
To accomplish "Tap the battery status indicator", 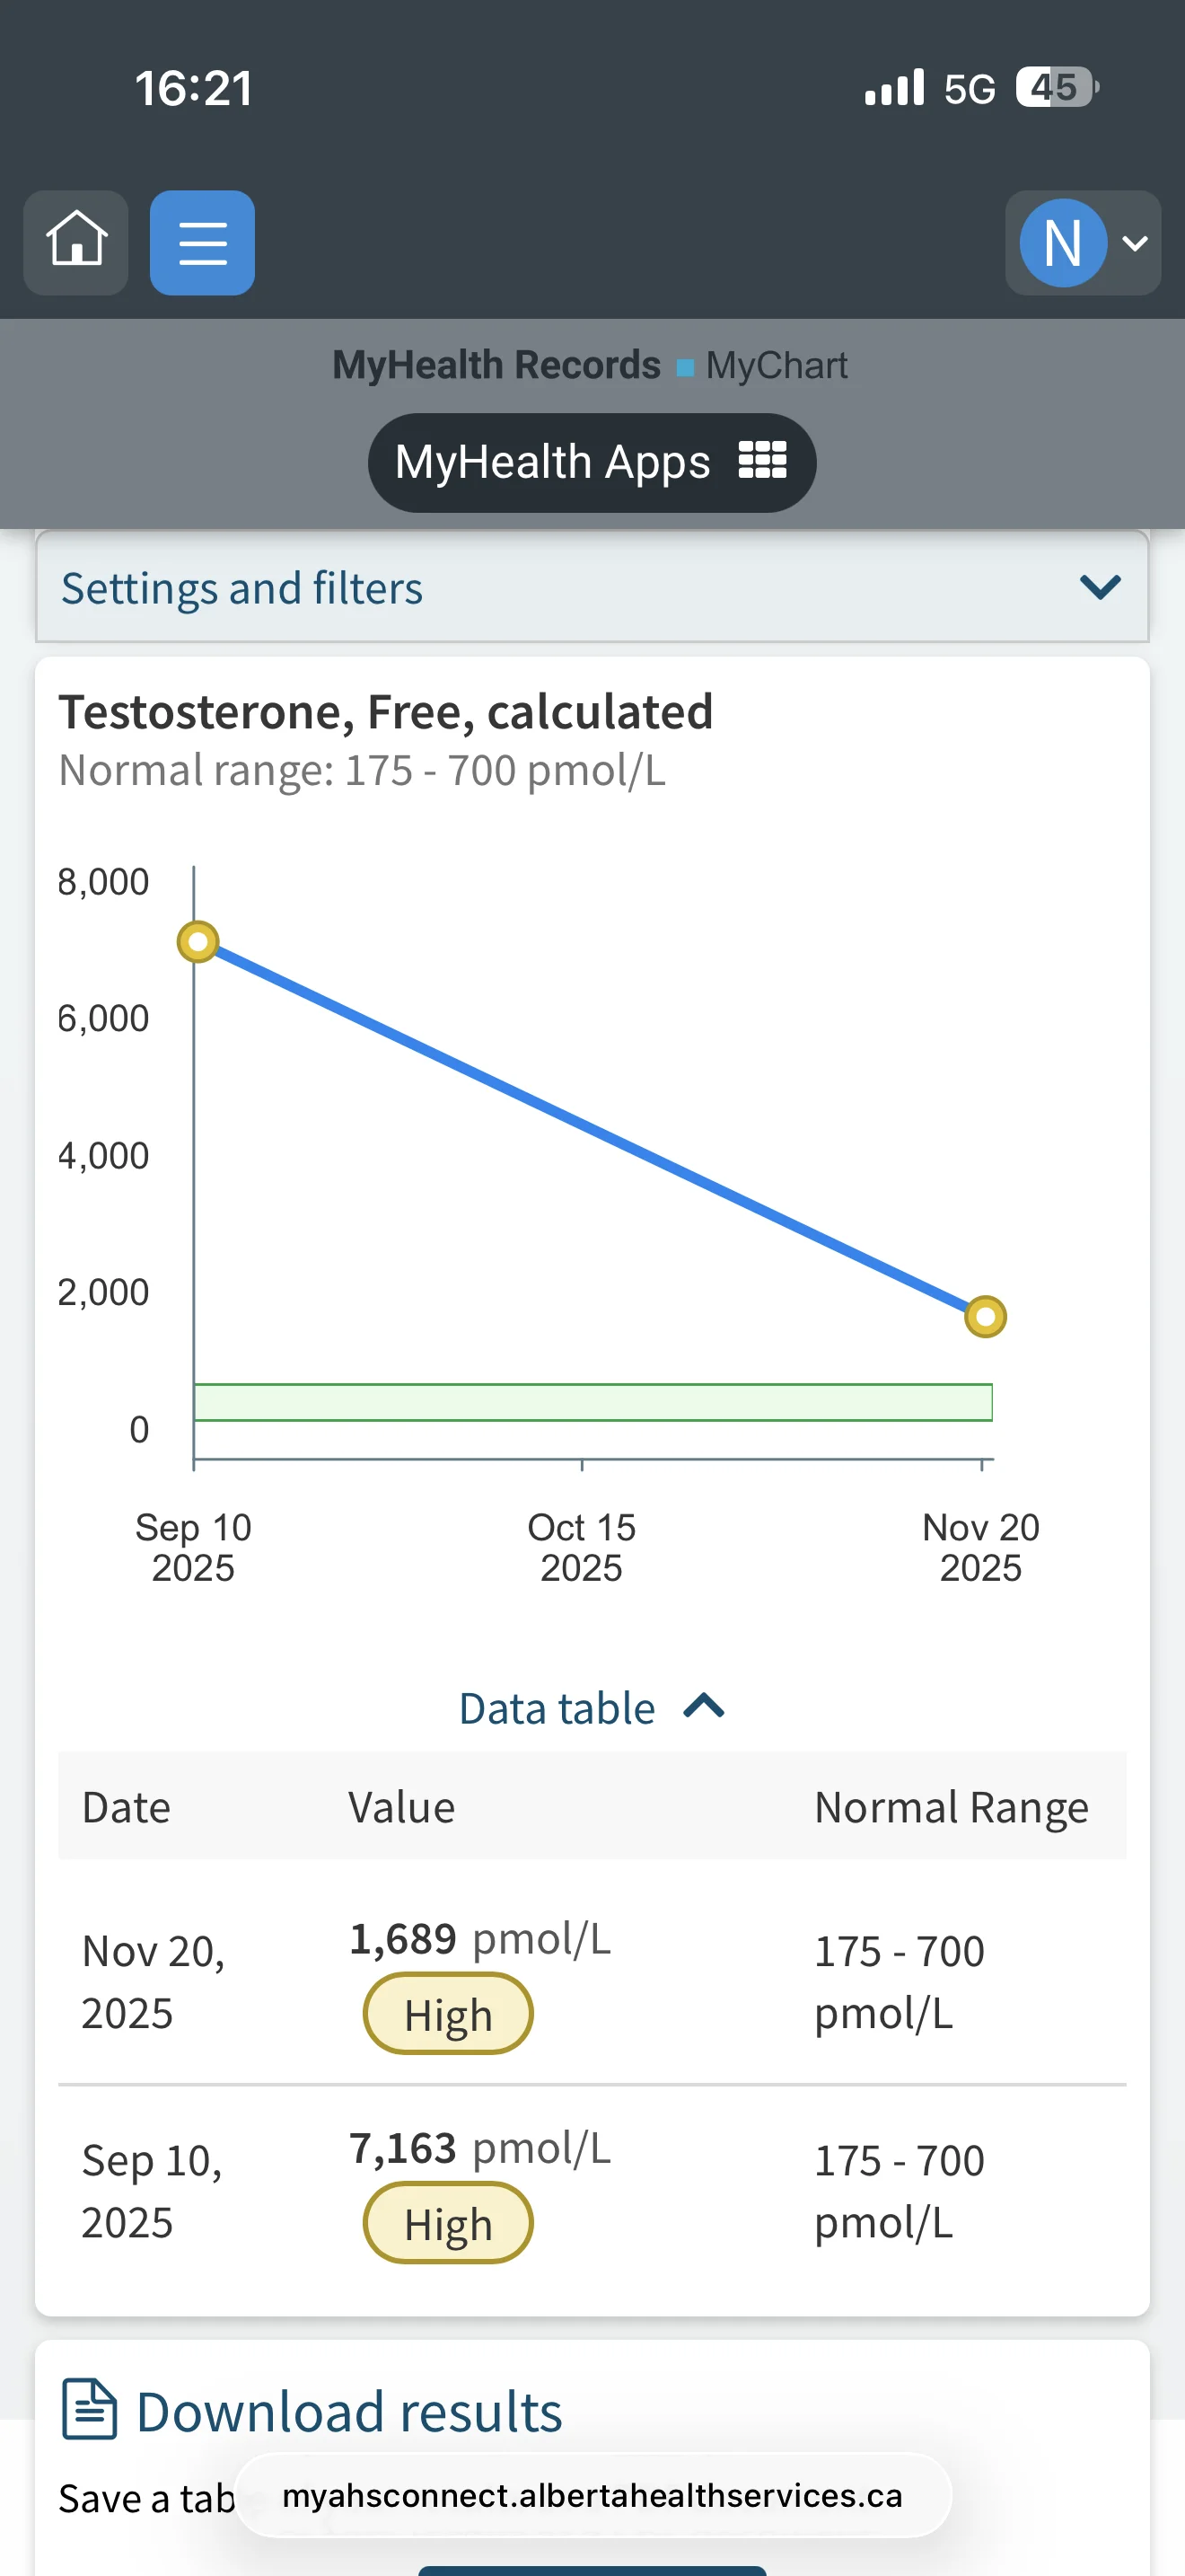I will tap(1058, 88).
